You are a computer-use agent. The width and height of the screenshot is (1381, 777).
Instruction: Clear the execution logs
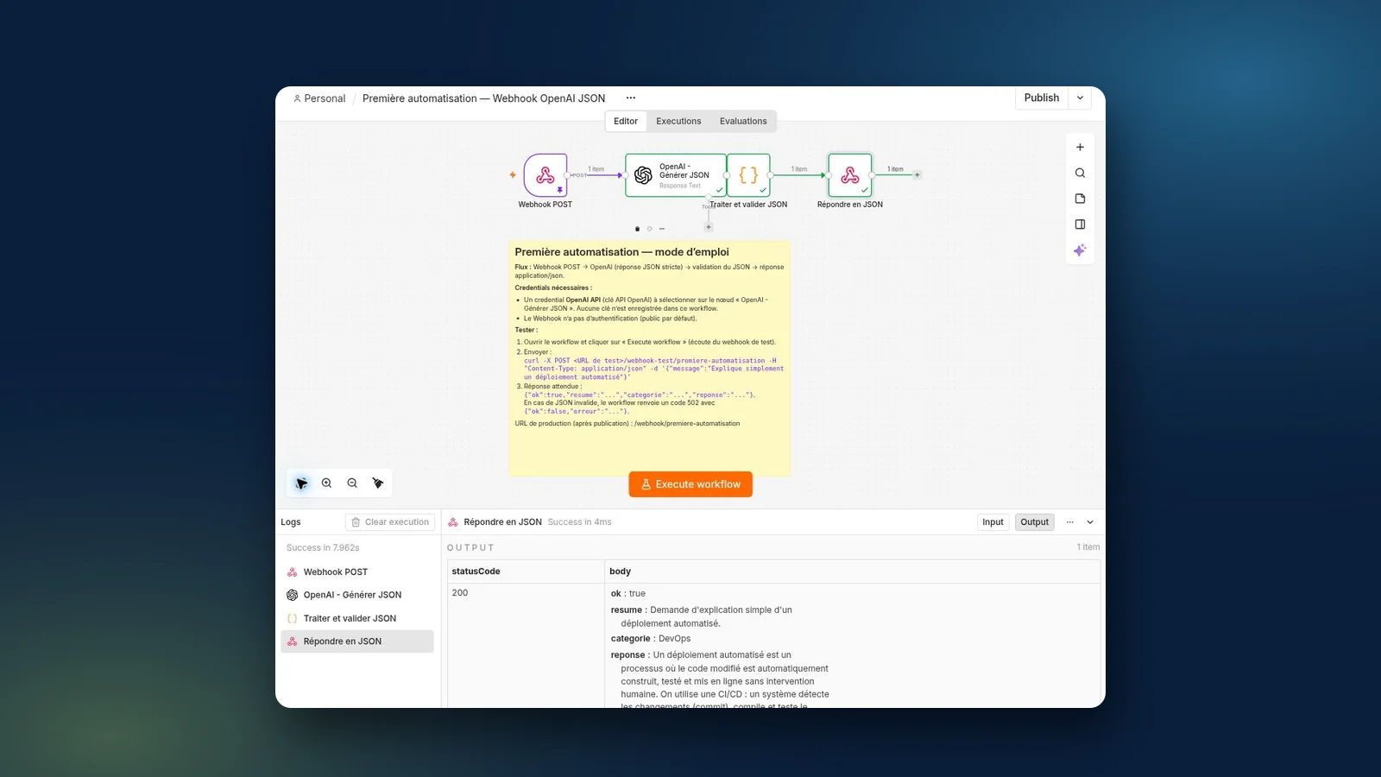pyautogui.click(x=390, y=522)
